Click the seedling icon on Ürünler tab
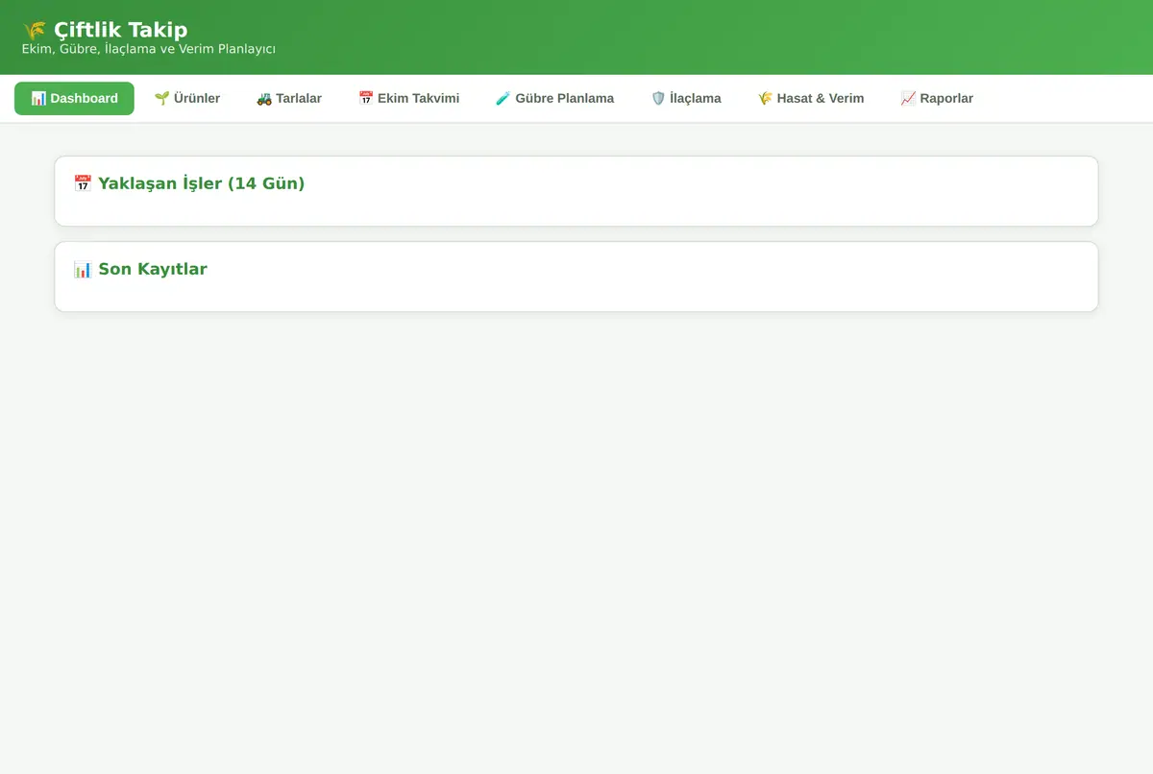Viewport: 1153px width, 774px height. pos(161,98)
